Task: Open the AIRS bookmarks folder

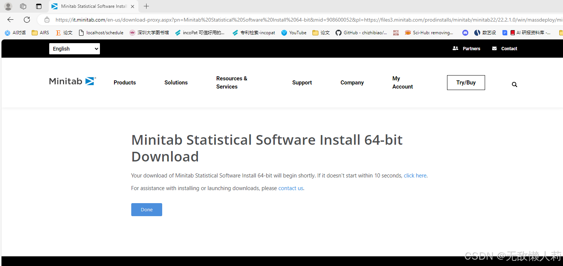Action: tap(40, 33)
